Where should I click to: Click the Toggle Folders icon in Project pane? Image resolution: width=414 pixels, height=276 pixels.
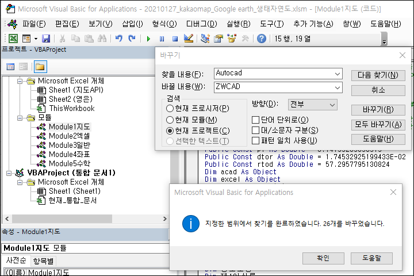pyautogui.click(x=40, y=67)
